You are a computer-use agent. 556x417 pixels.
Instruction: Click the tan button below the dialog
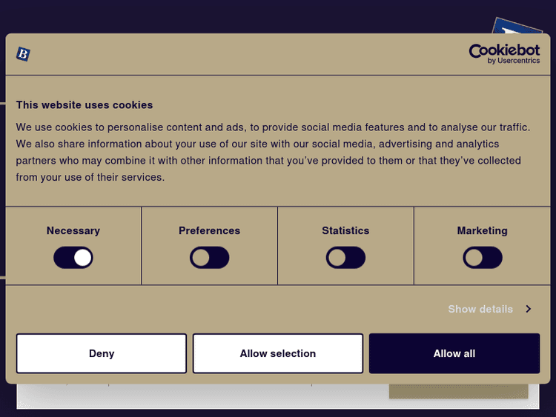(458, 391)
